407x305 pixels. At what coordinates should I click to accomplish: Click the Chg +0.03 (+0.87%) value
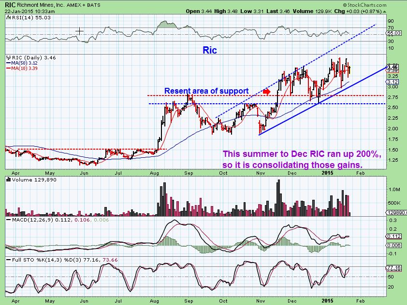tap(358, 12)
